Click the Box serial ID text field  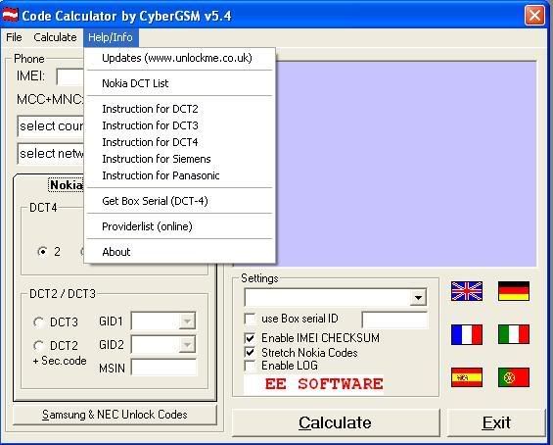coord(394,320)
